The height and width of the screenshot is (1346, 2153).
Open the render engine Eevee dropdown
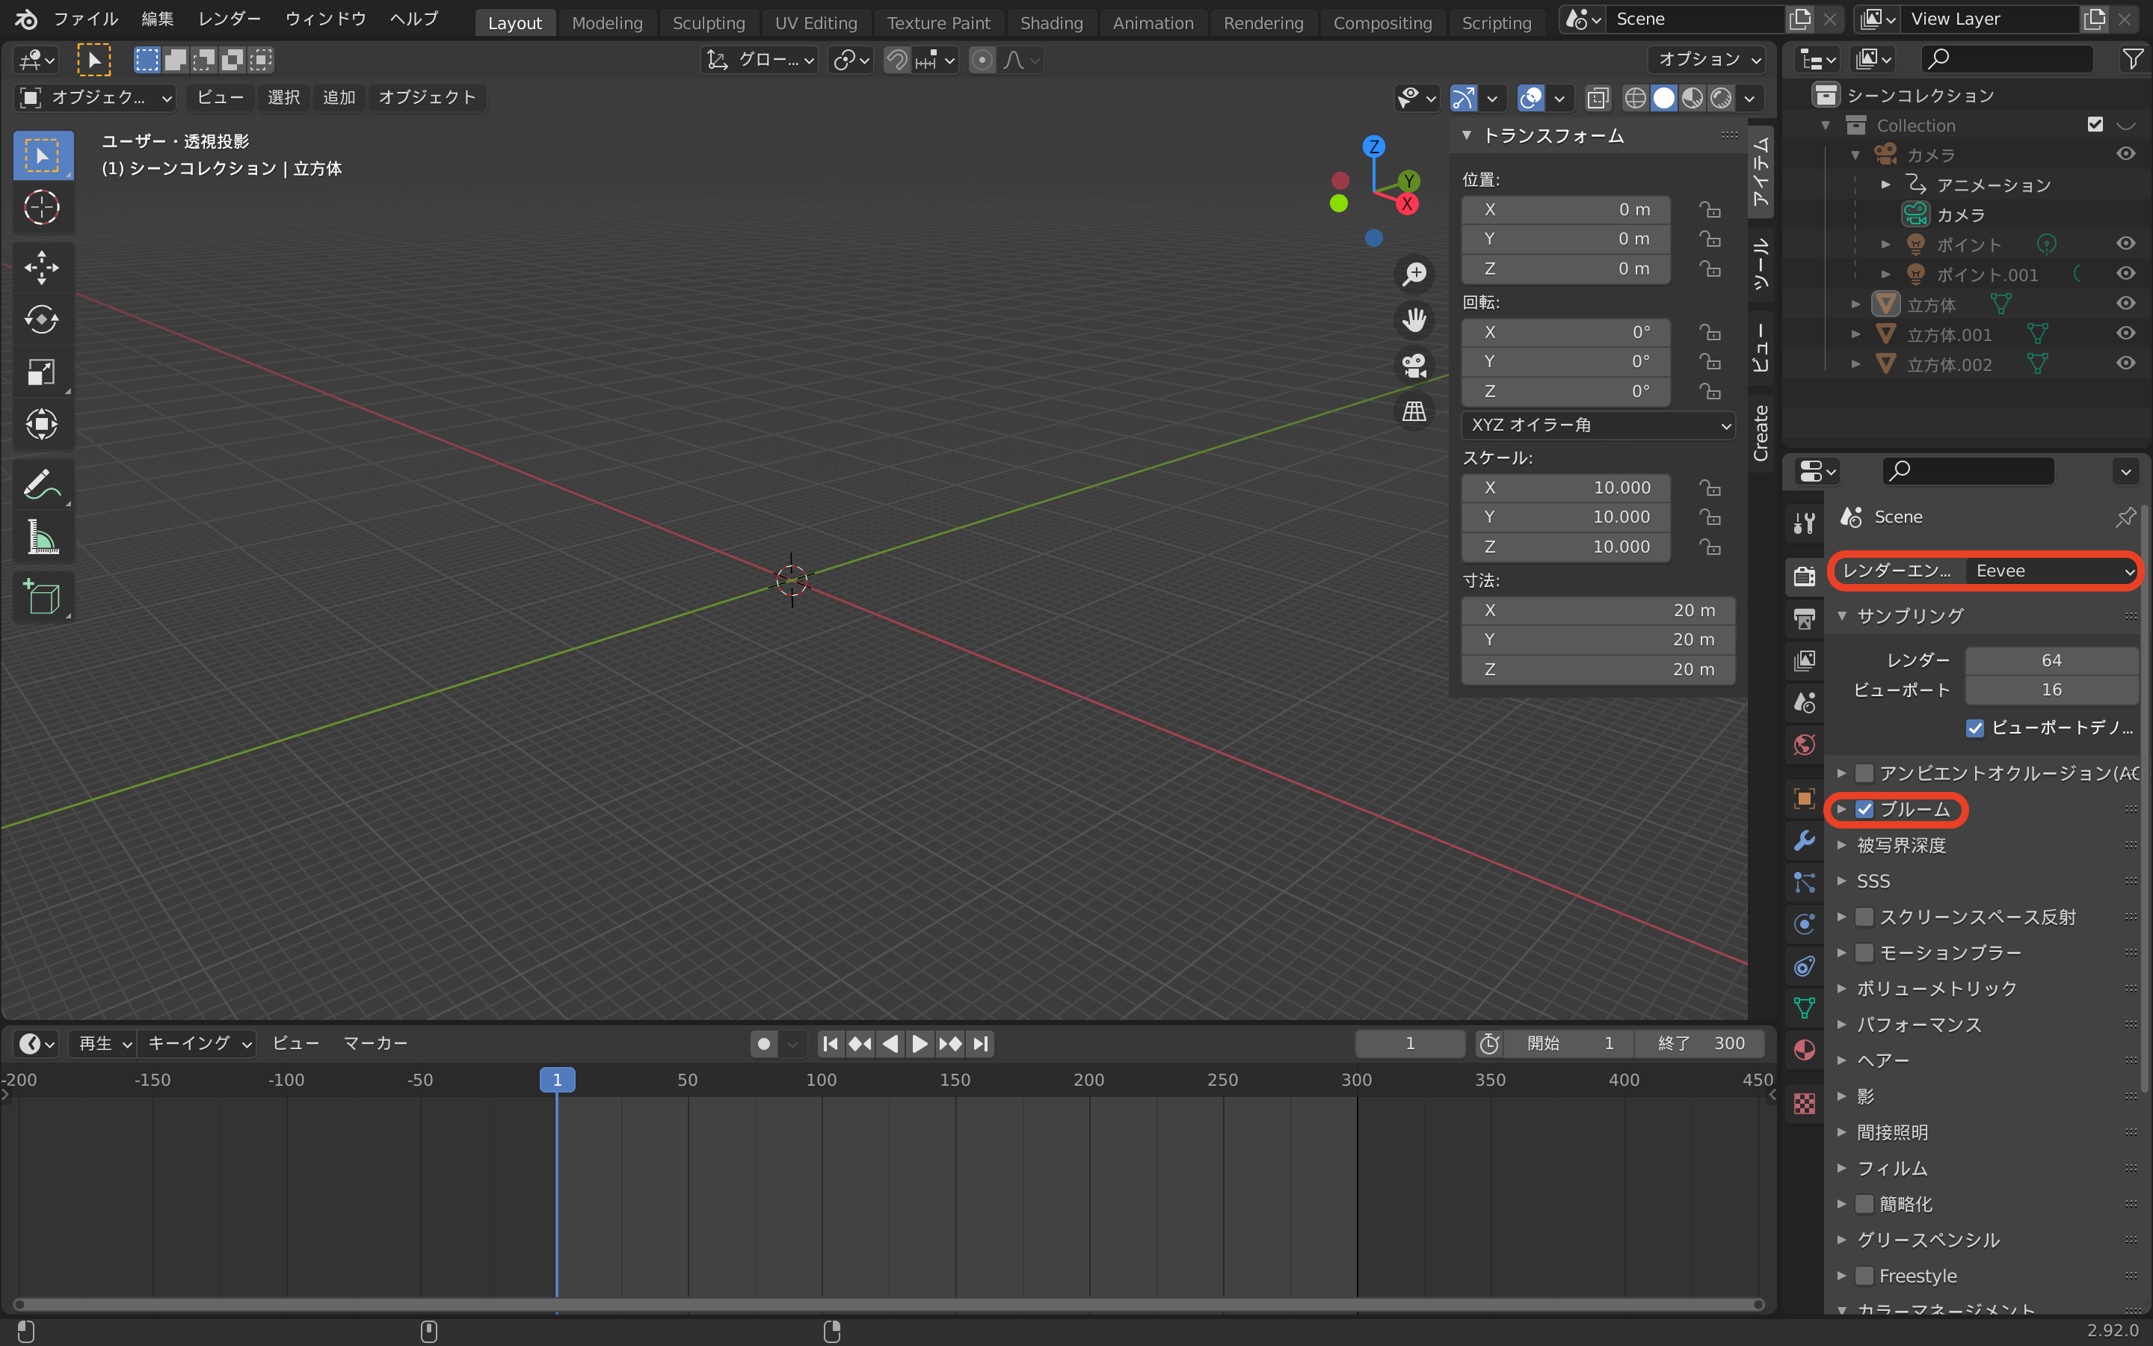2051,571
